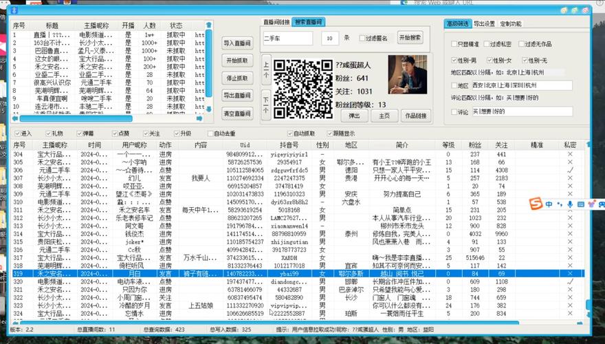
Task: Click the 导出直播间 button
Action: pos(237,96)
